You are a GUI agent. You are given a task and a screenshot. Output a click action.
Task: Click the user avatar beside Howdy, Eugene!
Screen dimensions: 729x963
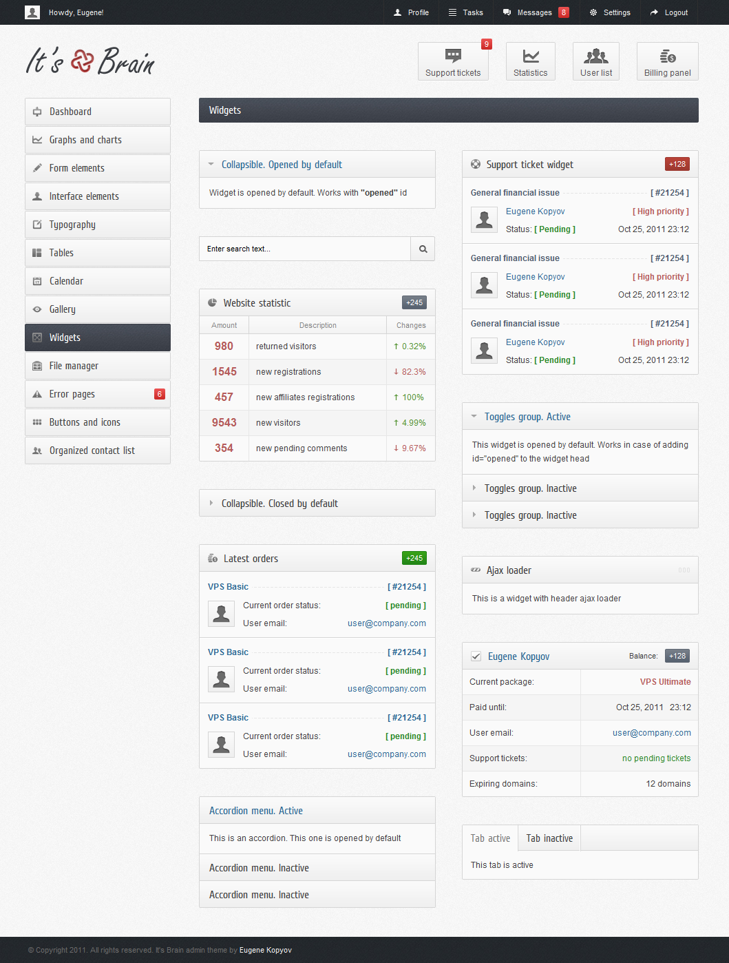(32, 12)
